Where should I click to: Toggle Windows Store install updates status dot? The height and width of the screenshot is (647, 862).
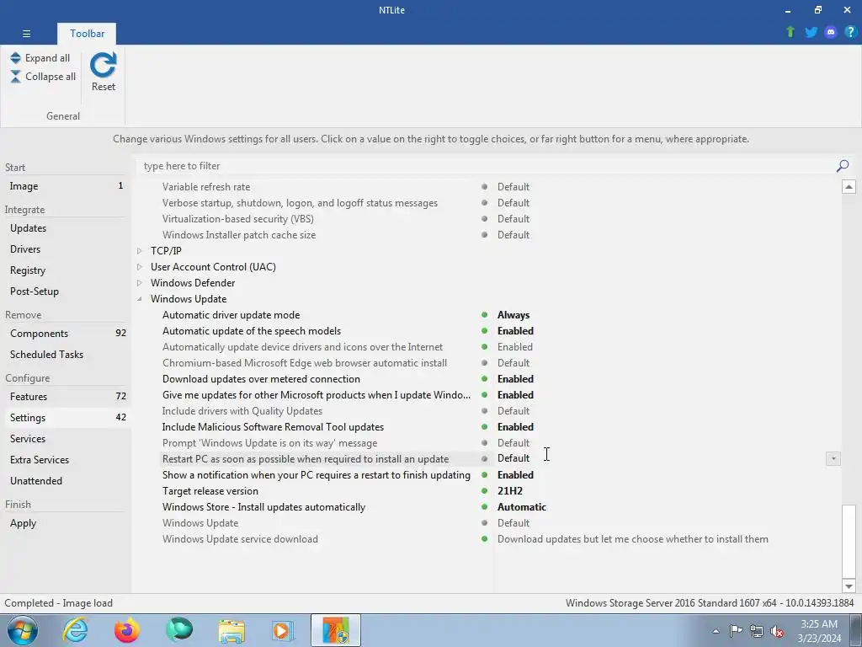[x=484, y=506]
